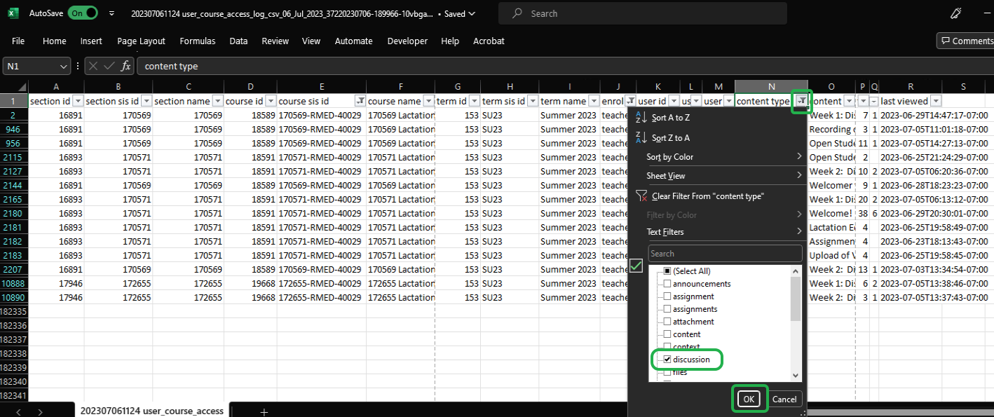This screenshot has width=994, height=417.
Task: Open the File menu
Action: click(18, 41)
